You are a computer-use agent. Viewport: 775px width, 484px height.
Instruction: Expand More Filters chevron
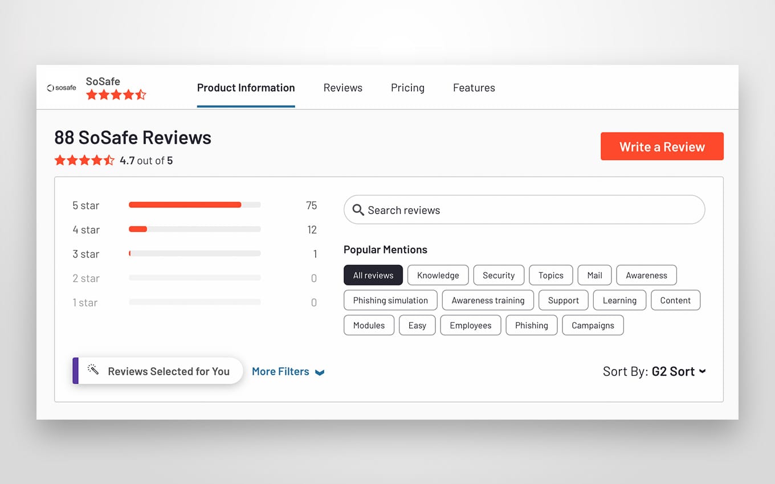tap(320, 372)
